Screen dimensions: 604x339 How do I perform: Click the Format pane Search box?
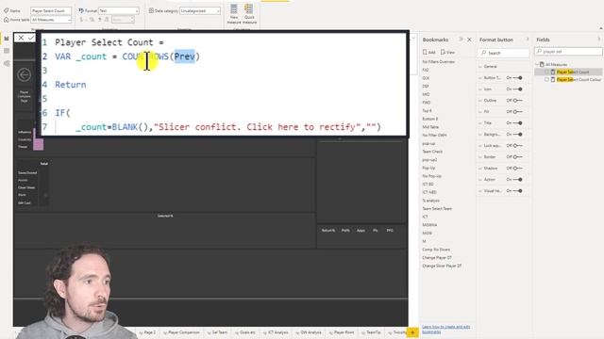click(x=503, y=53)
